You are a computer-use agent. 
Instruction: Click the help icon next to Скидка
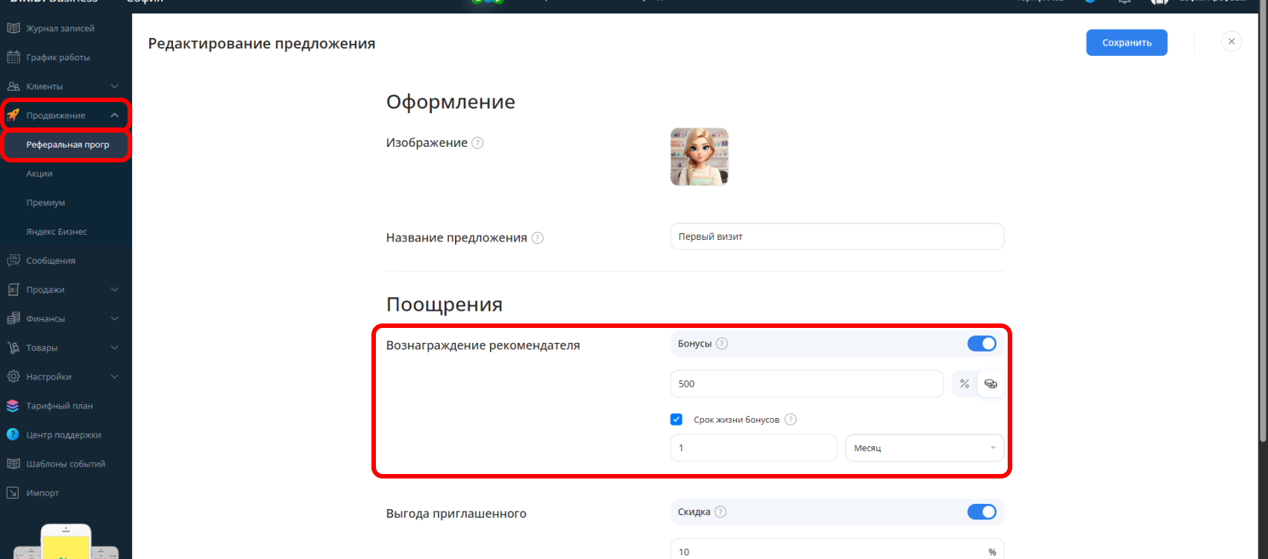[720, 512]
